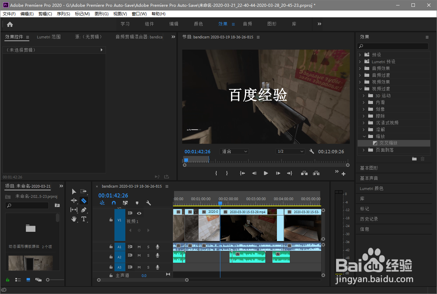Select the Pen tool in timeline toolbar

click(x=84, y=210)
